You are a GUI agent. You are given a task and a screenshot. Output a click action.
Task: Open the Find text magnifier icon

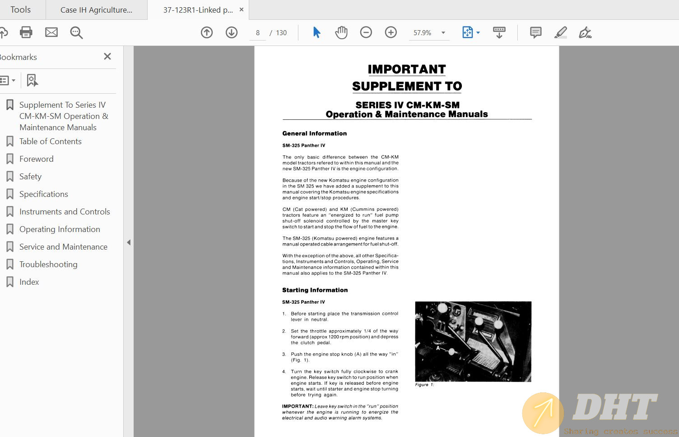tap(76, 32)
